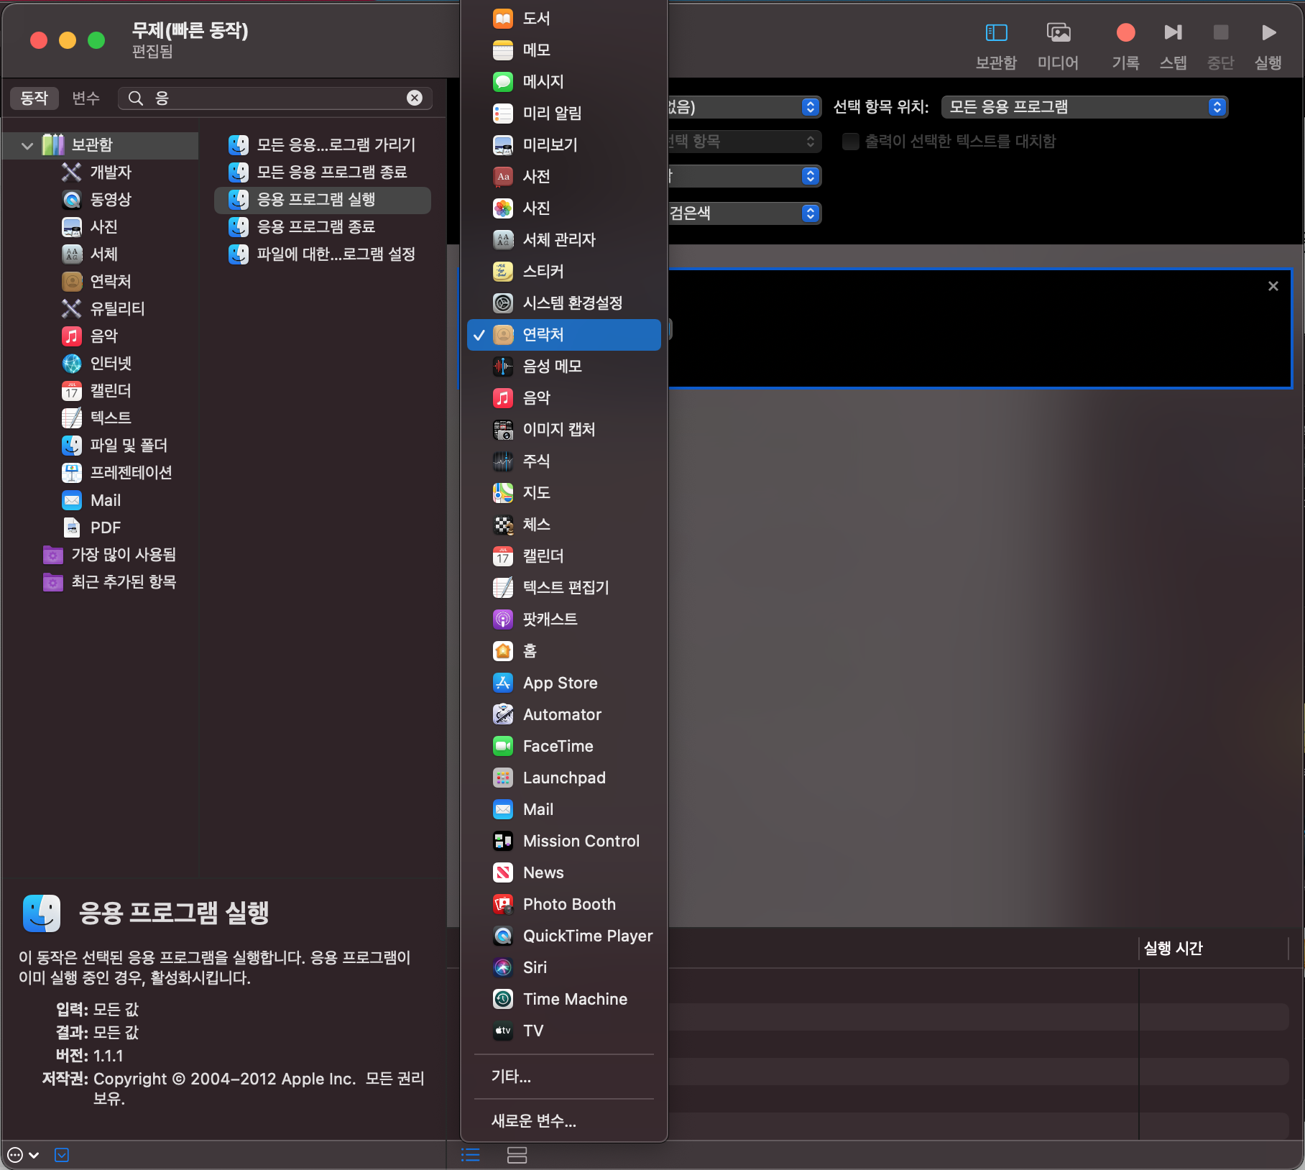Check the 출력이 선택한 텍스트를 대치함 checkbox

(851, 142)
